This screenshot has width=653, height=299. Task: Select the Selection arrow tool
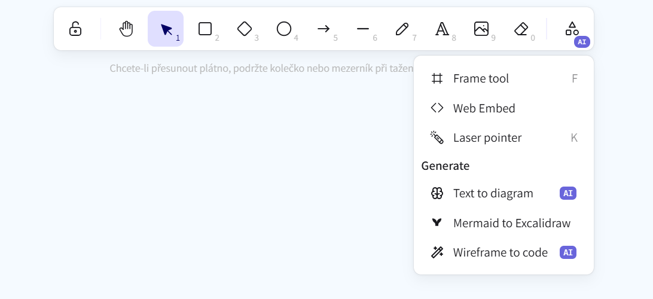(x=166, y=29)
